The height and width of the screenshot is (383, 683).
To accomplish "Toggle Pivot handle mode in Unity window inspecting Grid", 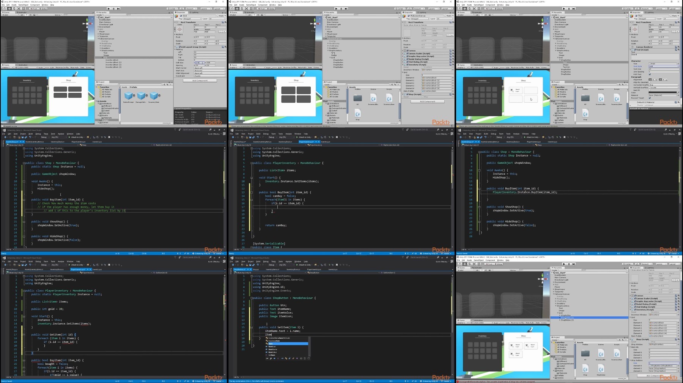I will [33, 9].
